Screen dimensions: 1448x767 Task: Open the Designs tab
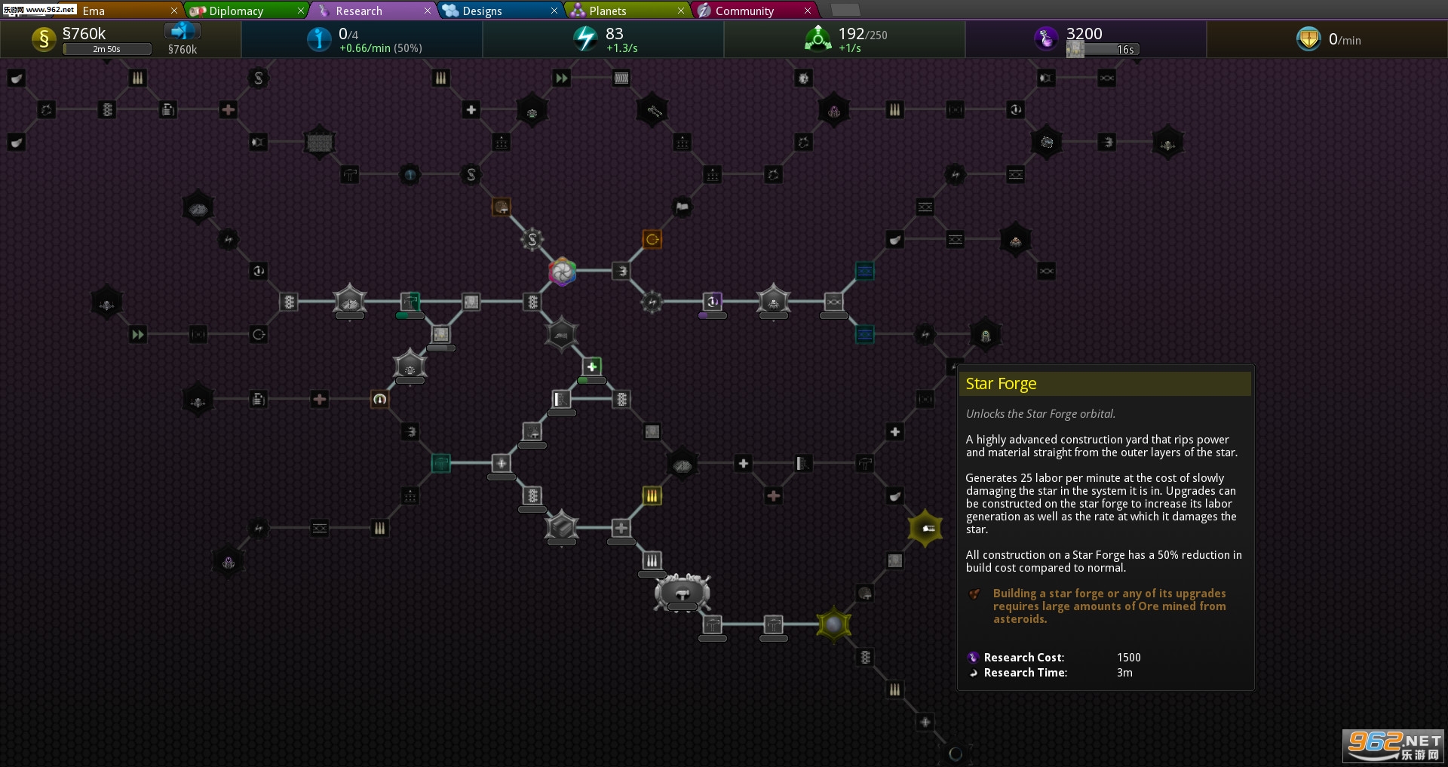(x=499, y=11)
